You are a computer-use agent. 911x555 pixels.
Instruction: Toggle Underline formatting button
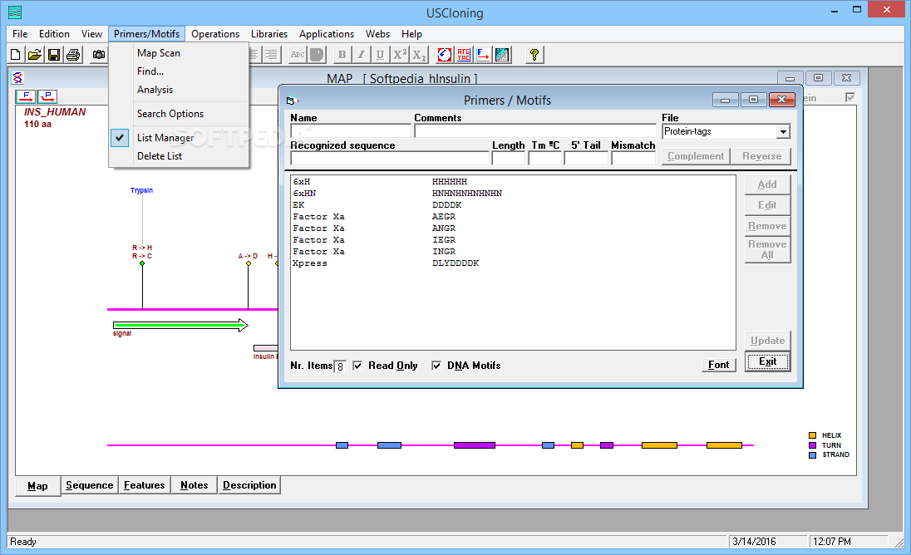tap(380, 55)
